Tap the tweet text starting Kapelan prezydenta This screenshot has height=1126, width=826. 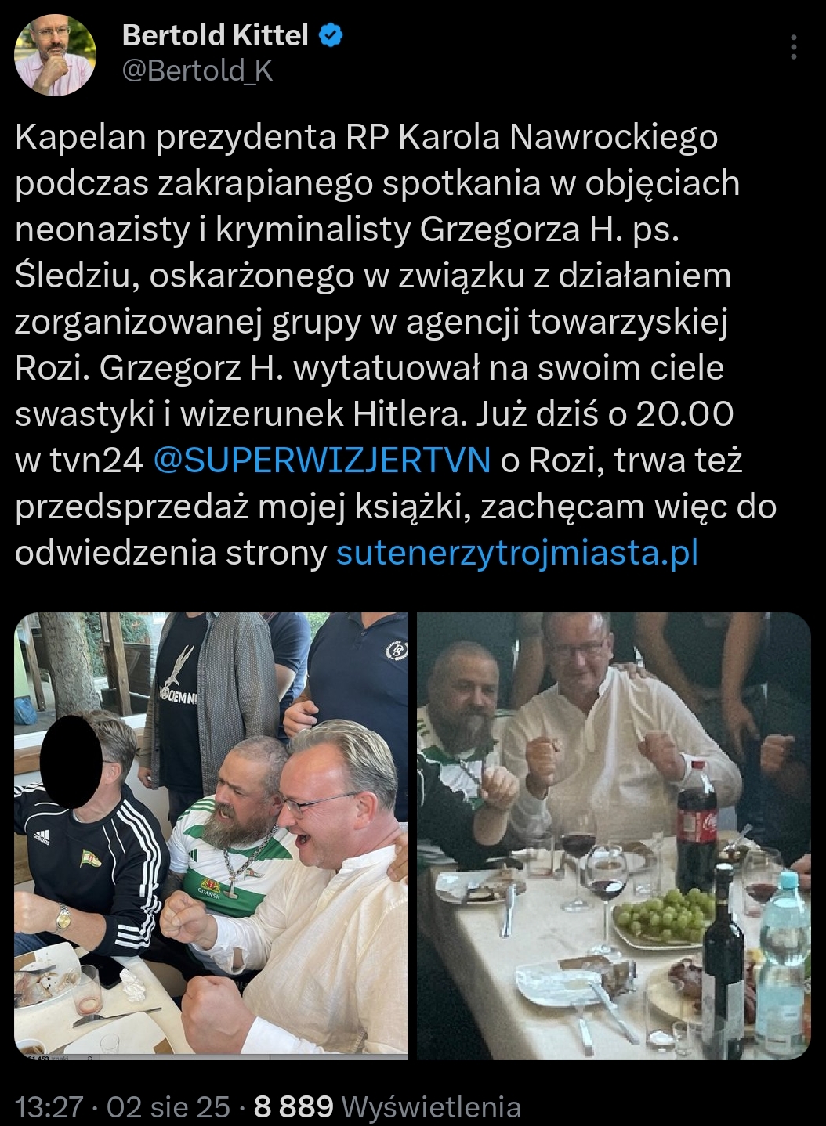pyautogui.click(x=396, y=345)
